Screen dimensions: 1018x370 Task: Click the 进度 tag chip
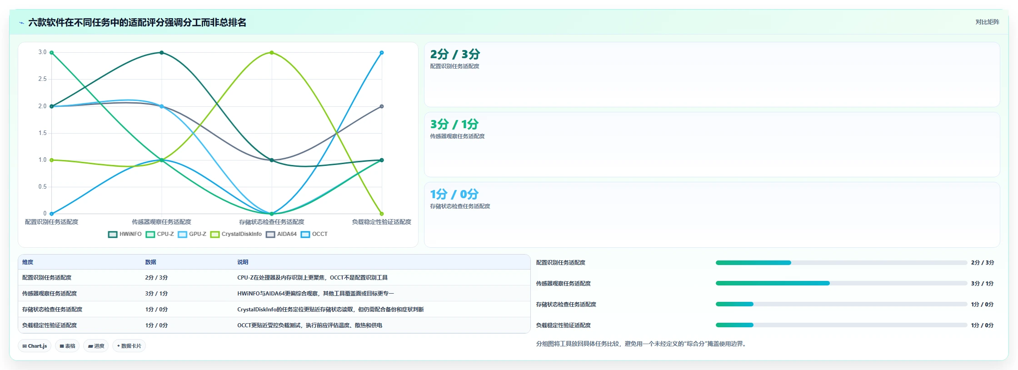click(96, 346)
